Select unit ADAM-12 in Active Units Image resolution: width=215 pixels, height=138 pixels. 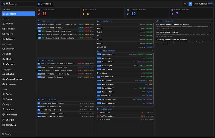pos(125,43)
